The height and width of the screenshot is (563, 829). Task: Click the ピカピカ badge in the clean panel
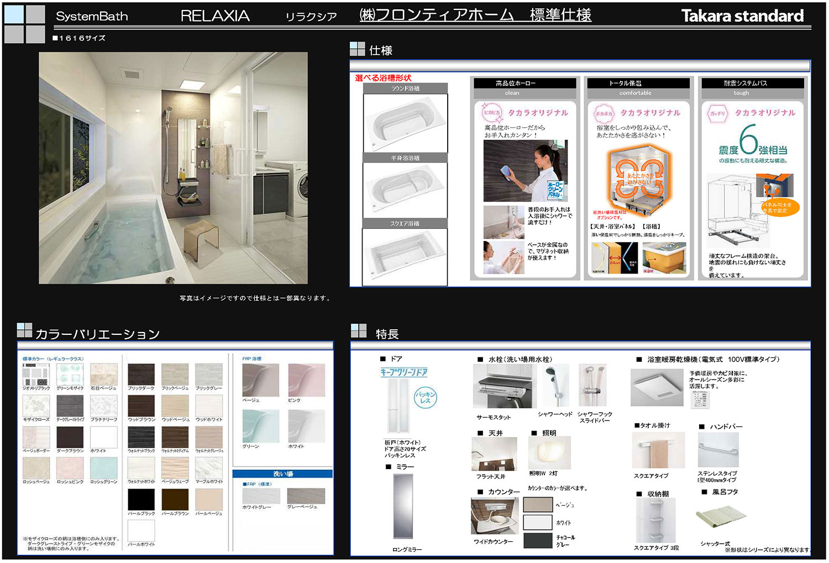(491, 113)
